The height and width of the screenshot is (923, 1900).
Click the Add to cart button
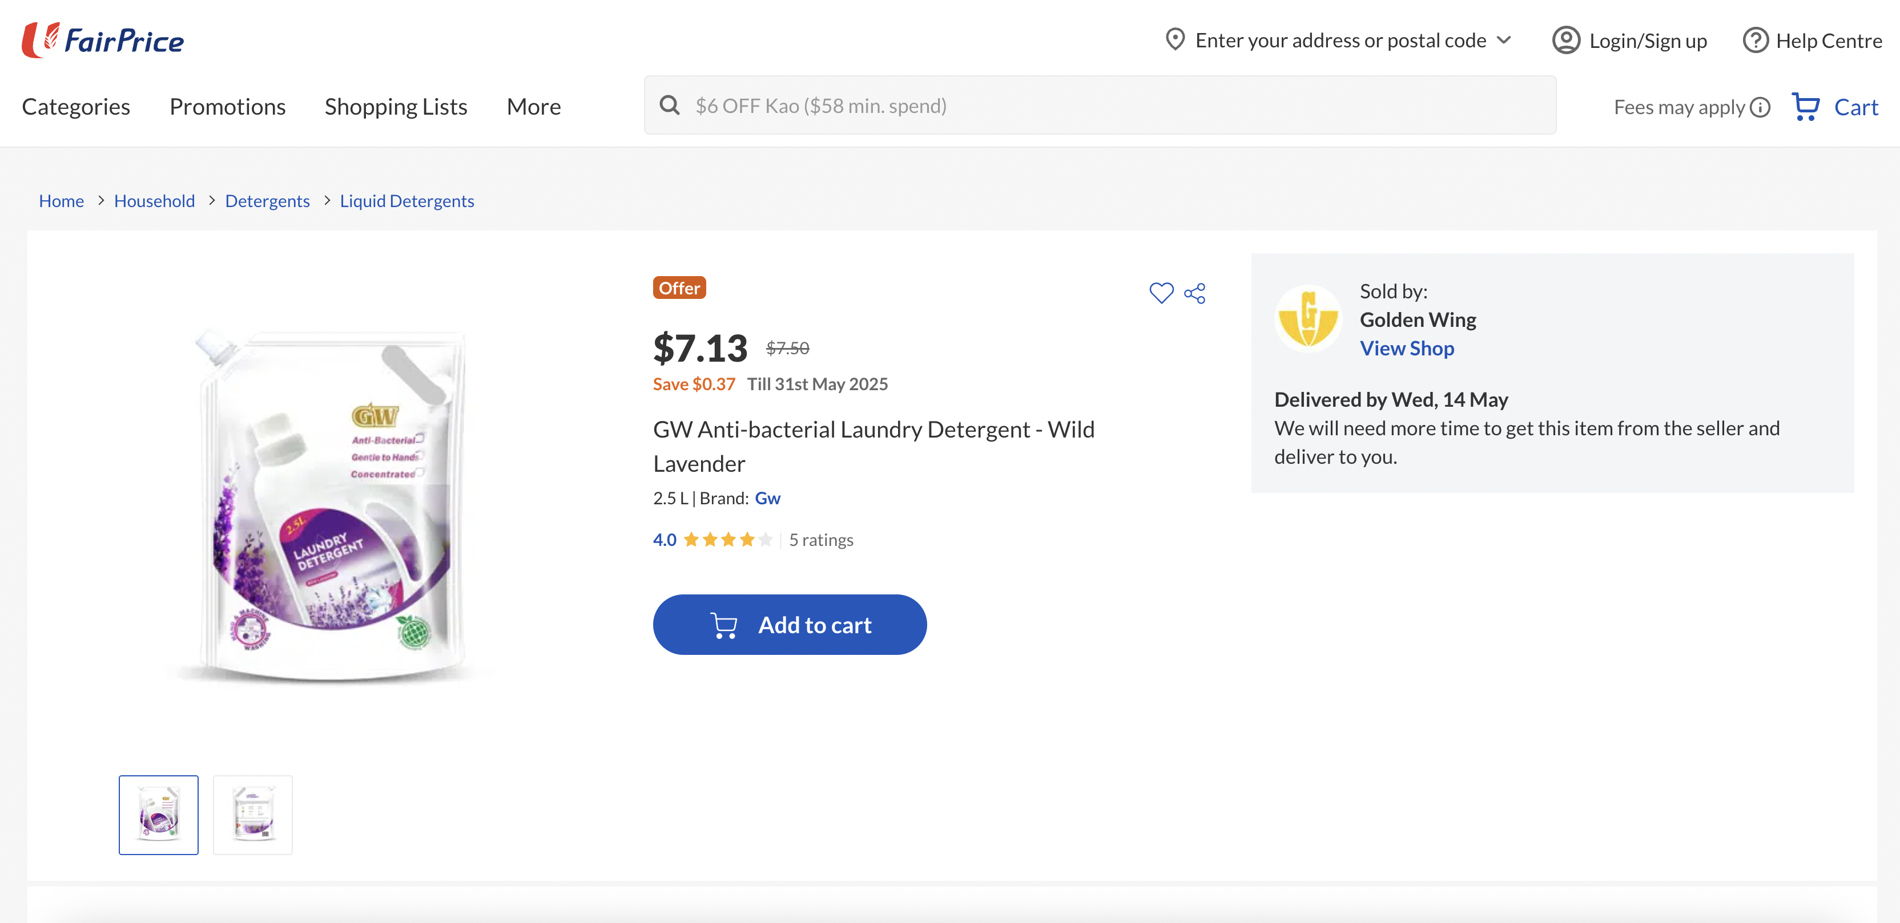tap(789, 625)
